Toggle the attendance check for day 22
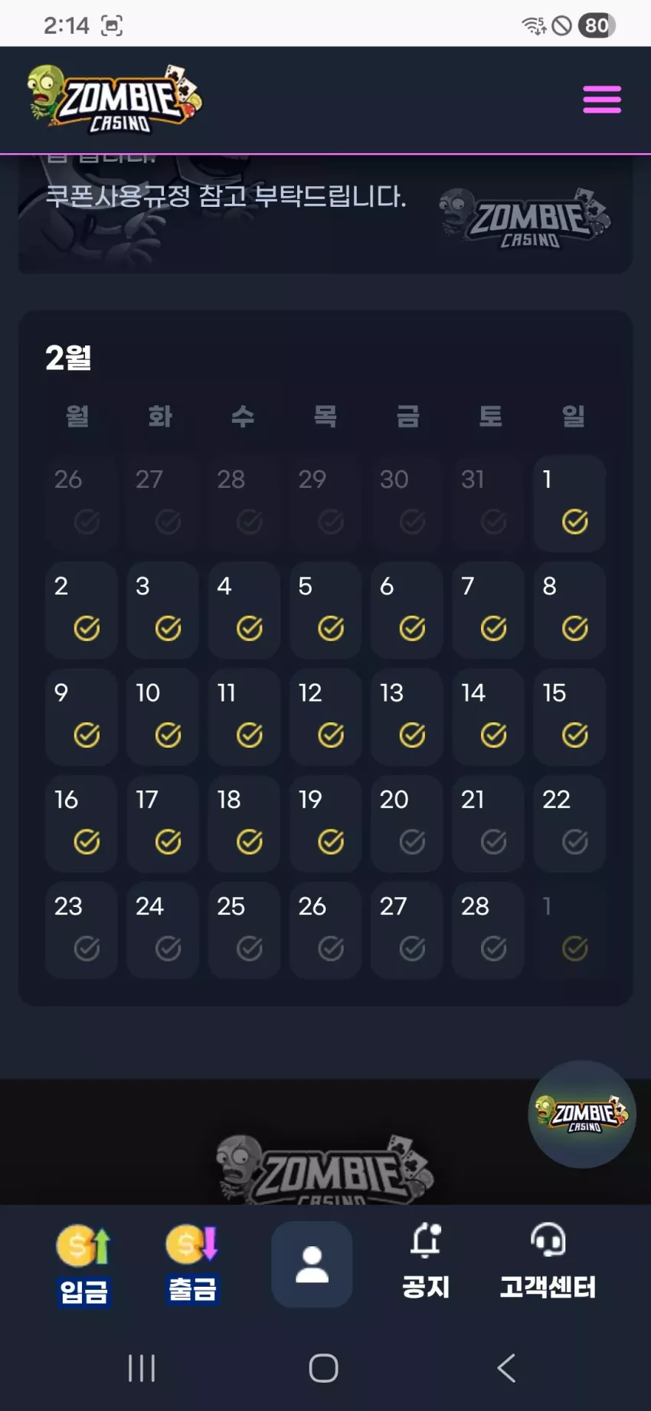 pyautogui.click(x=574, y=842)
